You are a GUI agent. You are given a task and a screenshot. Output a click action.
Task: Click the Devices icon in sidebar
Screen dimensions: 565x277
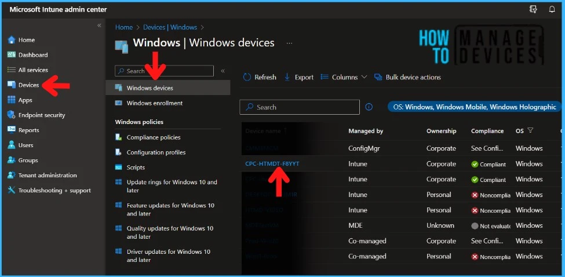tap(12, 85)
